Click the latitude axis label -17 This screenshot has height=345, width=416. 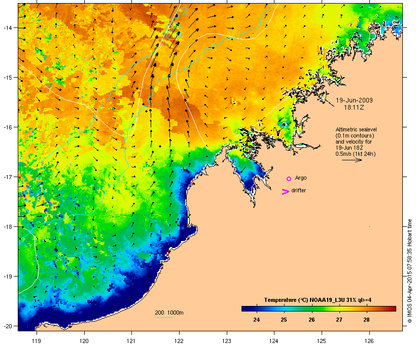tap(7, 177)
